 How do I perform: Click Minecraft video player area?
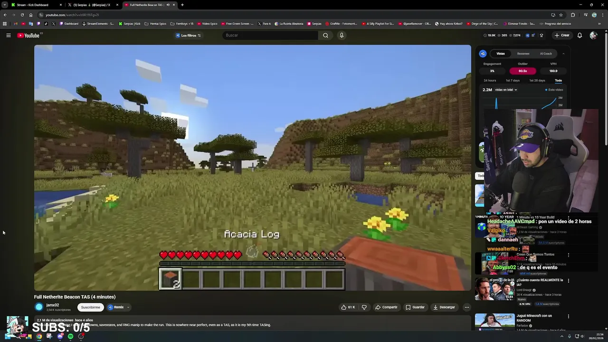(252, 168)
